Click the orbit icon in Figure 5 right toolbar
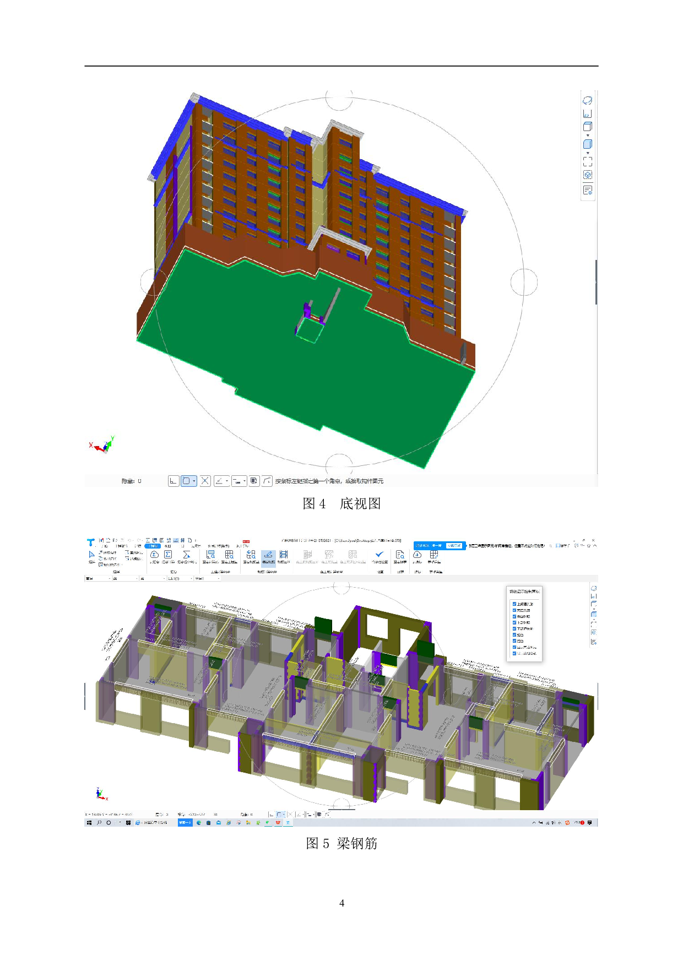Image resolution: width=683 pixels, height=966 pixels. click(594, 588)
